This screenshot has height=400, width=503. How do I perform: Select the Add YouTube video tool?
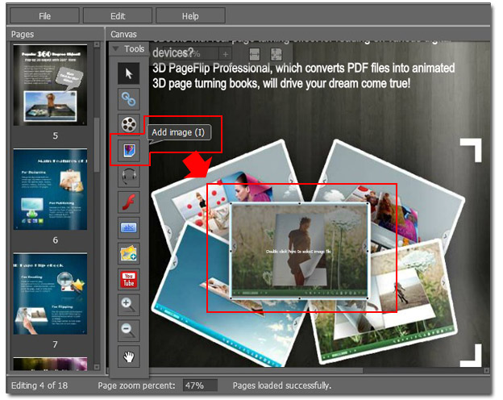click(x=129, y=279)
